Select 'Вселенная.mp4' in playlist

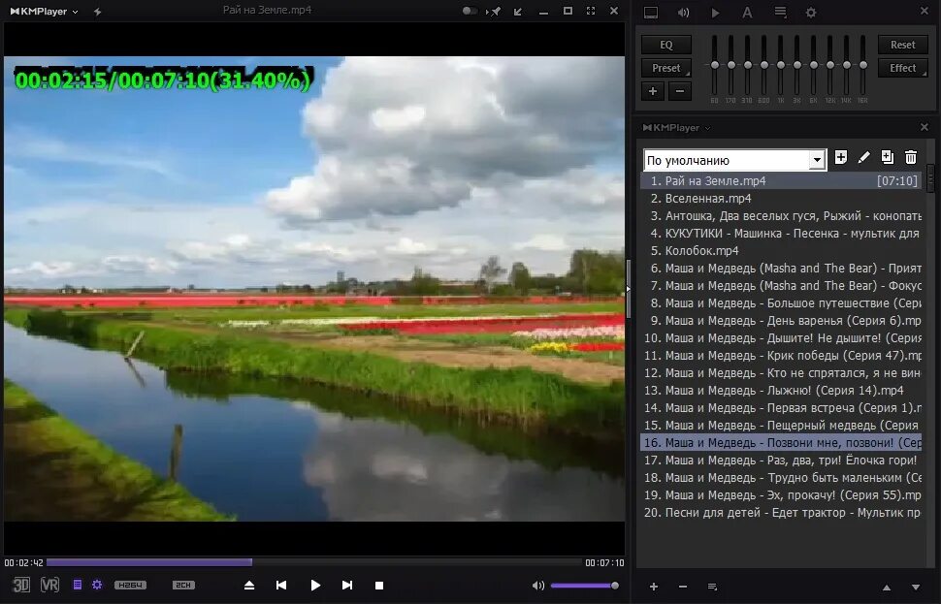[781, 198]
